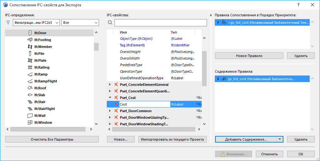Select ObjectType (IfcObject) property row
This screenshot has width=320, height=161.
[154, 39]
